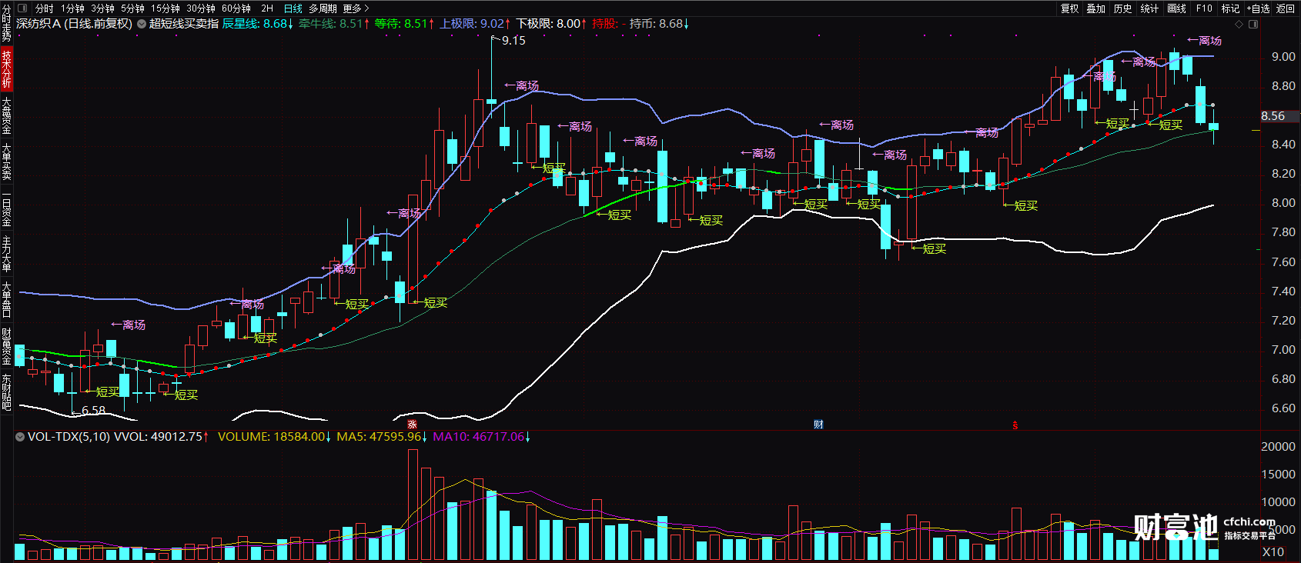Viewport: 1301px width, 563px height.
Task: Open 东财贴吧 sidebar tab
Action: pos(6,392)
